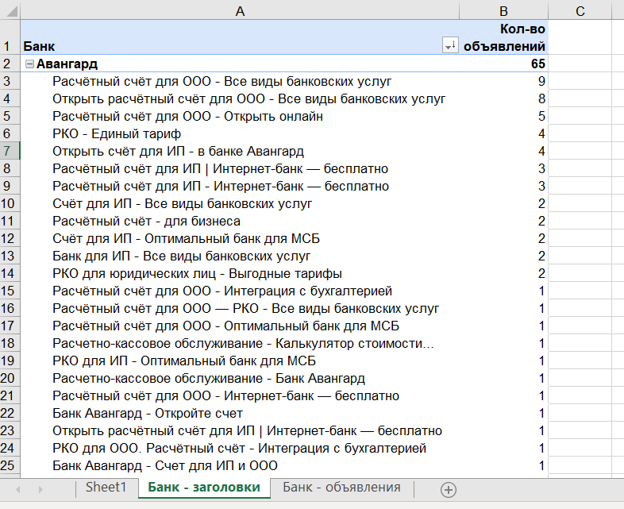This screenshot has height=509, width=624.
Task: Select cell 'РКО для юридических лиц - Выгодные тарифы'
Action: [240, 274]
